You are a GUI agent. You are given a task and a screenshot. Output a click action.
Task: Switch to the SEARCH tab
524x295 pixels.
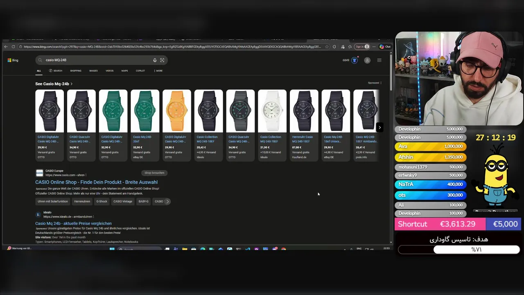tap(55, 71)
